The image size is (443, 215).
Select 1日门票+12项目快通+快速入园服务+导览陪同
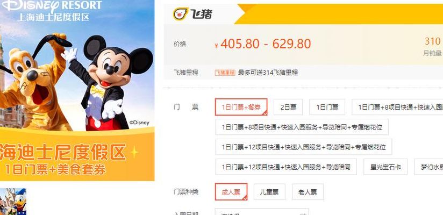(x=286, y=167)
